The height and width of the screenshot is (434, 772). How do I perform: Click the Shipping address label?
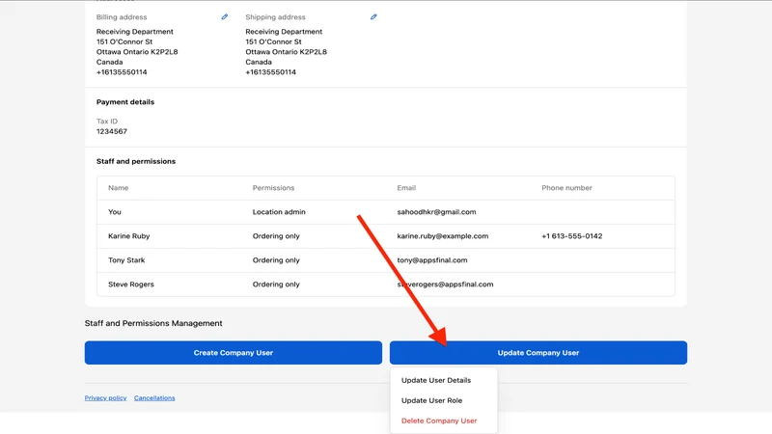point(275,17)
